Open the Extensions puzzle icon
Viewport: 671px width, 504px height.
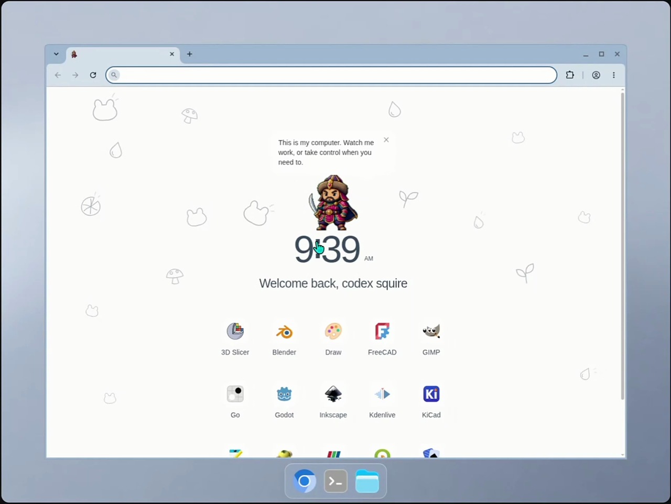[570, 75]
